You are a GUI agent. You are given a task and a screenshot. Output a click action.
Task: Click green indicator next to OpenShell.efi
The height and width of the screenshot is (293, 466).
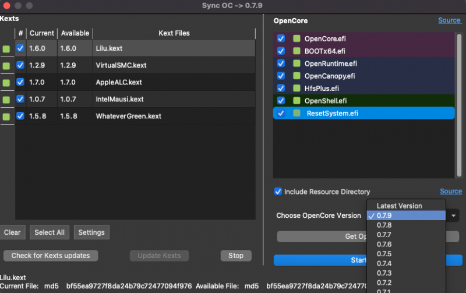296,101
